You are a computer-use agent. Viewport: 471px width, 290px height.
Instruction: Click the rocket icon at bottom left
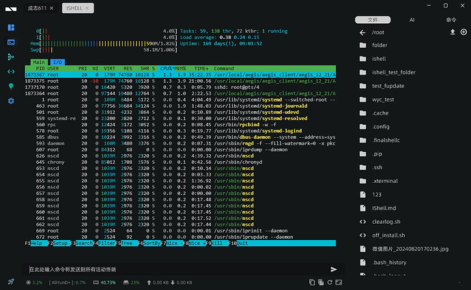tap(11, 282)
